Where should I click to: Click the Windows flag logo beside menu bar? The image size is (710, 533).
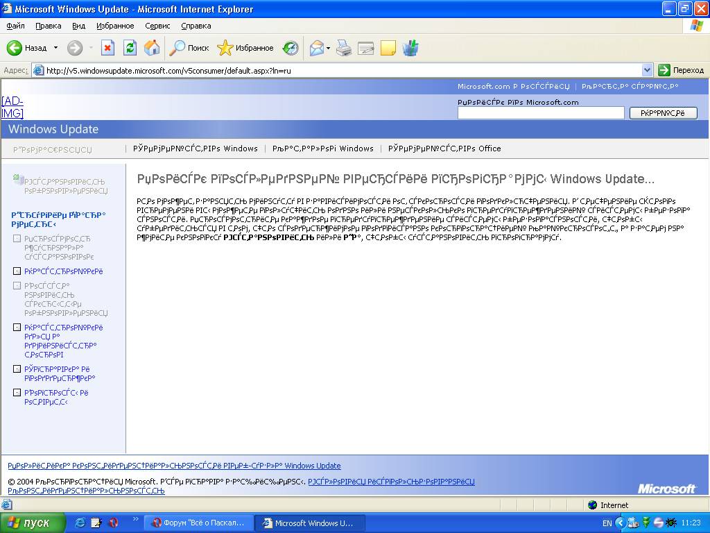coord(696,26)
